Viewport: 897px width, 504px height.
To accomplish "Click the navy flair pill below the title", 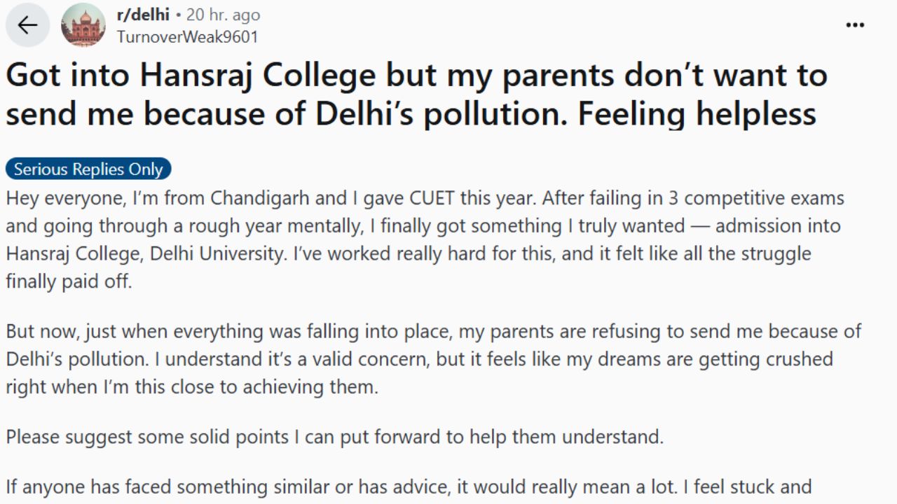I will click(88, 169).
